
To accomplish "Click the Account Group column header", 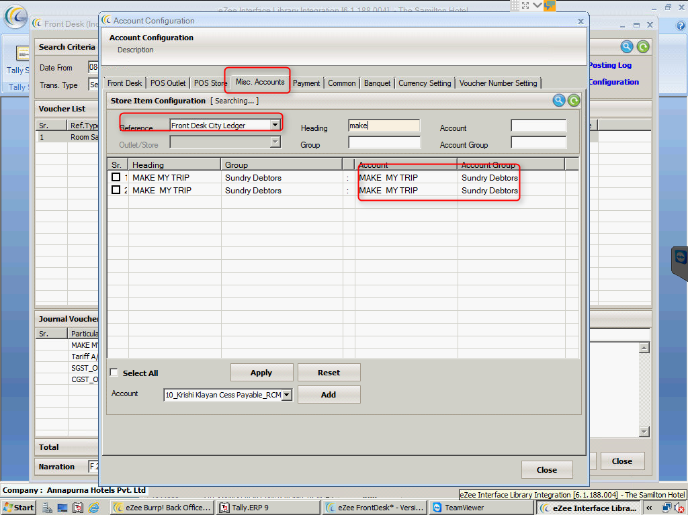I will point(511,165).
